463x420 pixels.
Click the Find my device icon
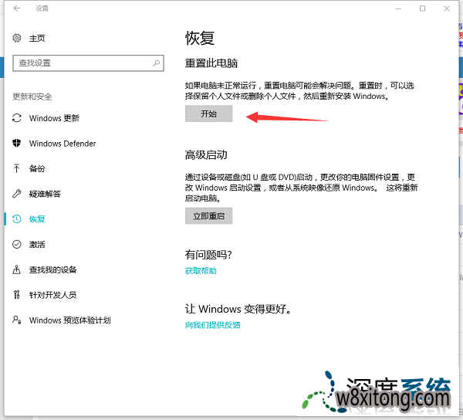click(x=17, y=269)
